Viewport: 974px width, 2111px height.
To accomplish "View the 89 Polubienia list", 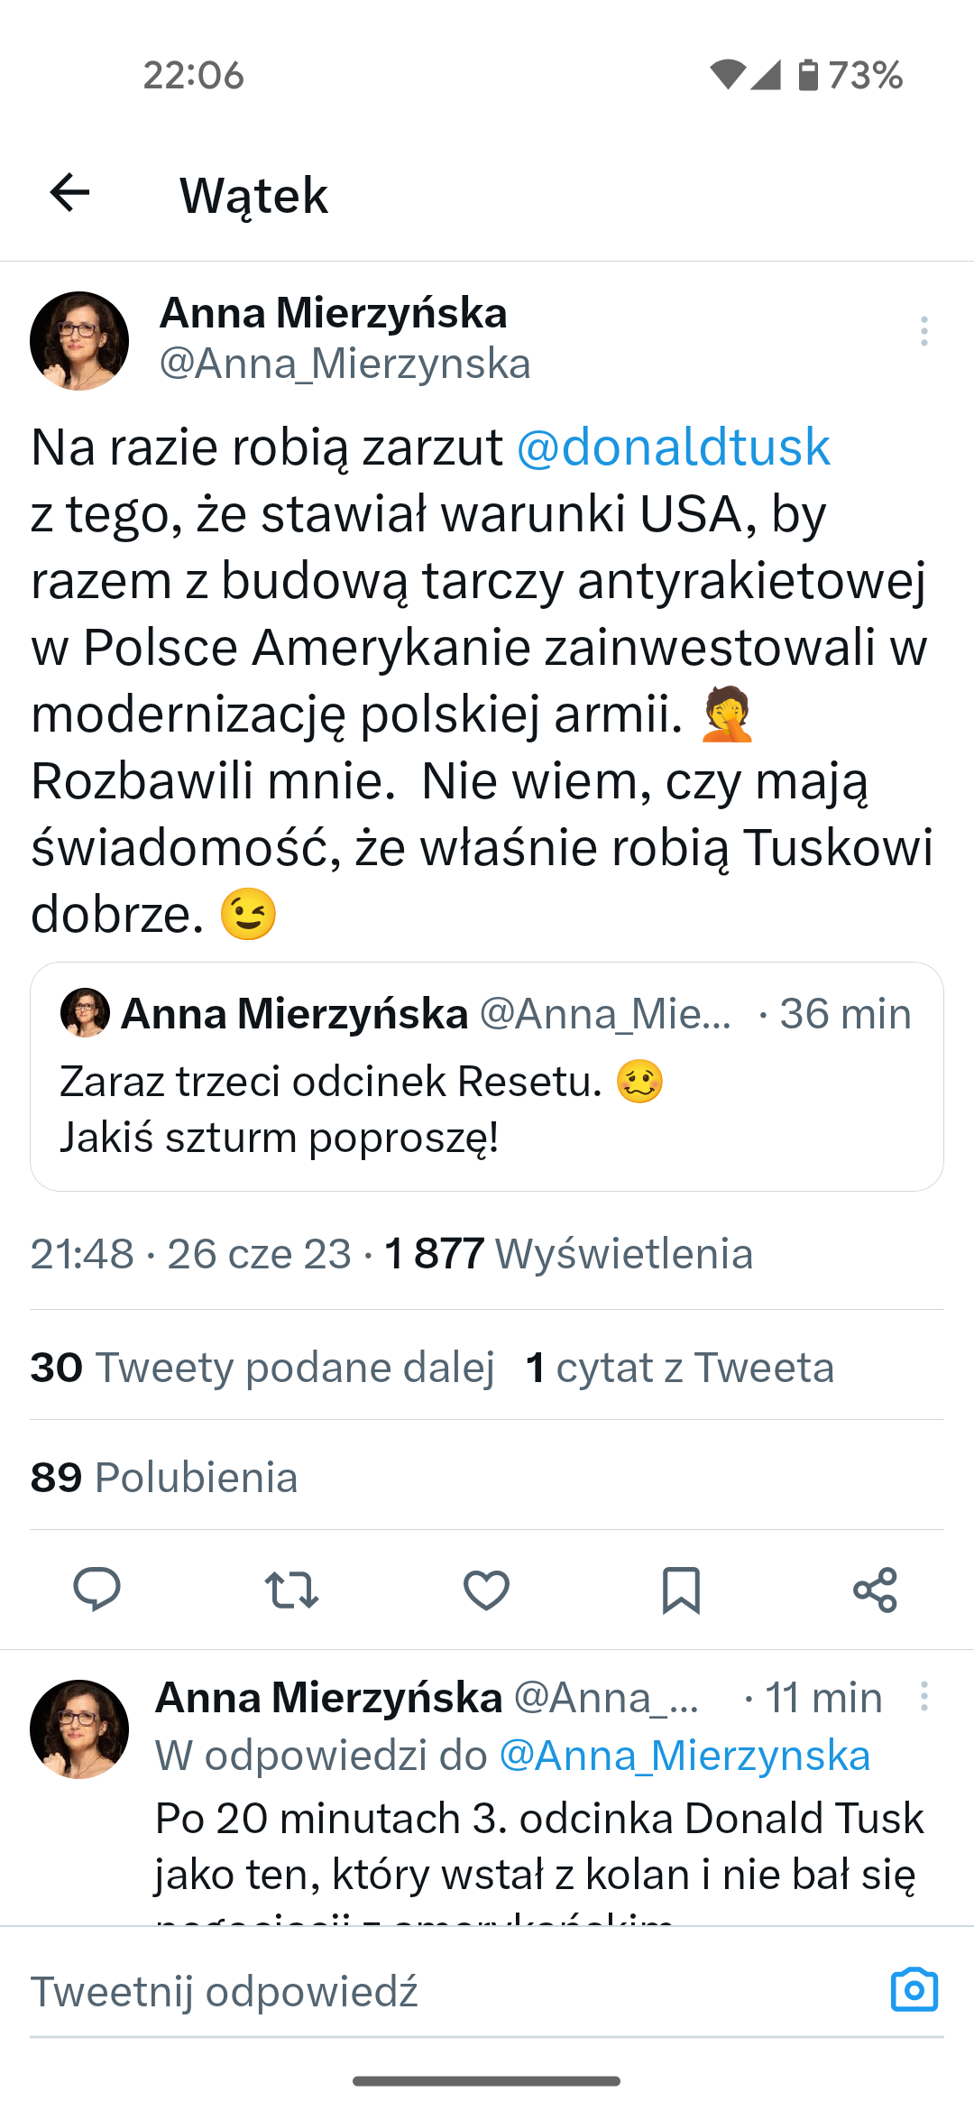I will tap(164, 1477).
